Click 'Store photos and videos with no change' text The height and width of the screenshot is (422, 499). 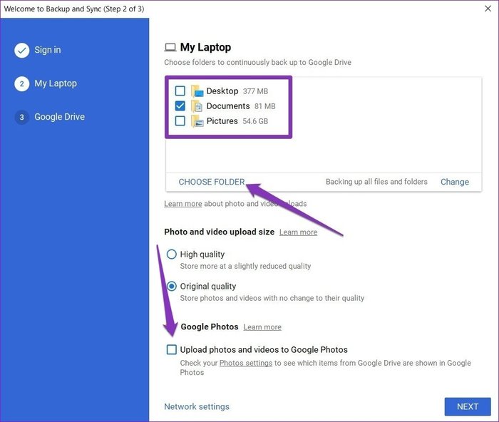pyautogui.click(x=272, y=298)
